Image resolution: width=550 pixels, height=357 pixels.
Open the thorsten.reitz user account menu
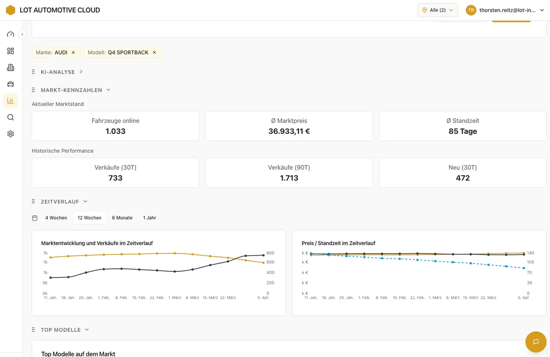coord(505,10)
